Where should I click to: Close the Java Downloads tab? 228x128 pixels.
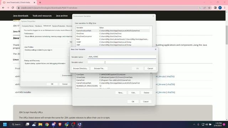tap(35, 2)
